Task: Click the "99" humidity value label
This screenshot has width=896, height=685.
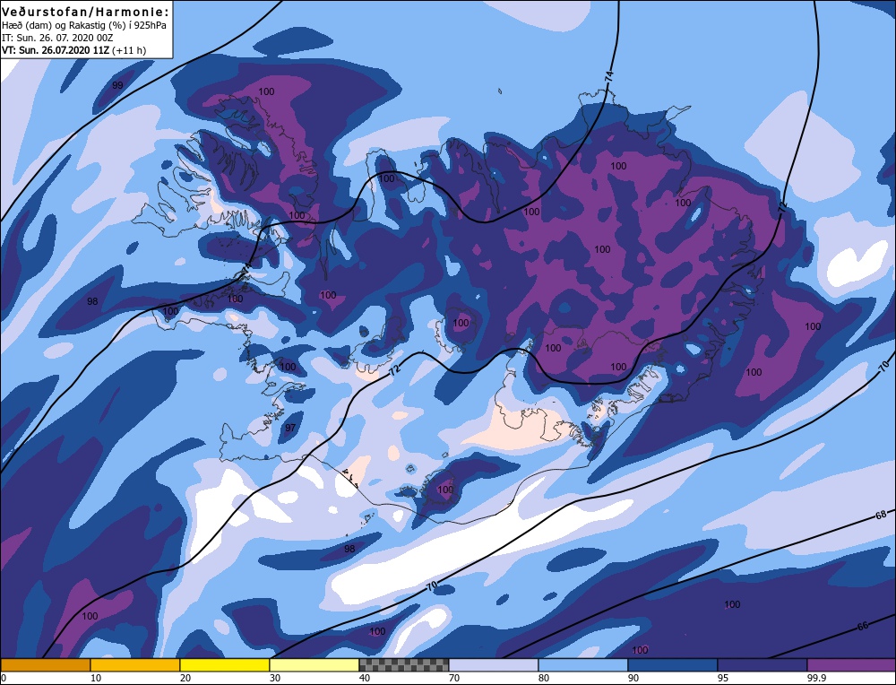Action: [117, 85]
